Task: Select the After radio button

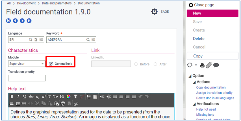Action: [155, 64]
